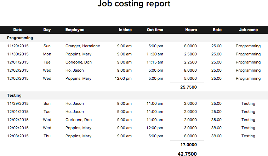The image size is (268, 156).
Task: Click the Testing group heading row
Action: click(x=14, y=95)
